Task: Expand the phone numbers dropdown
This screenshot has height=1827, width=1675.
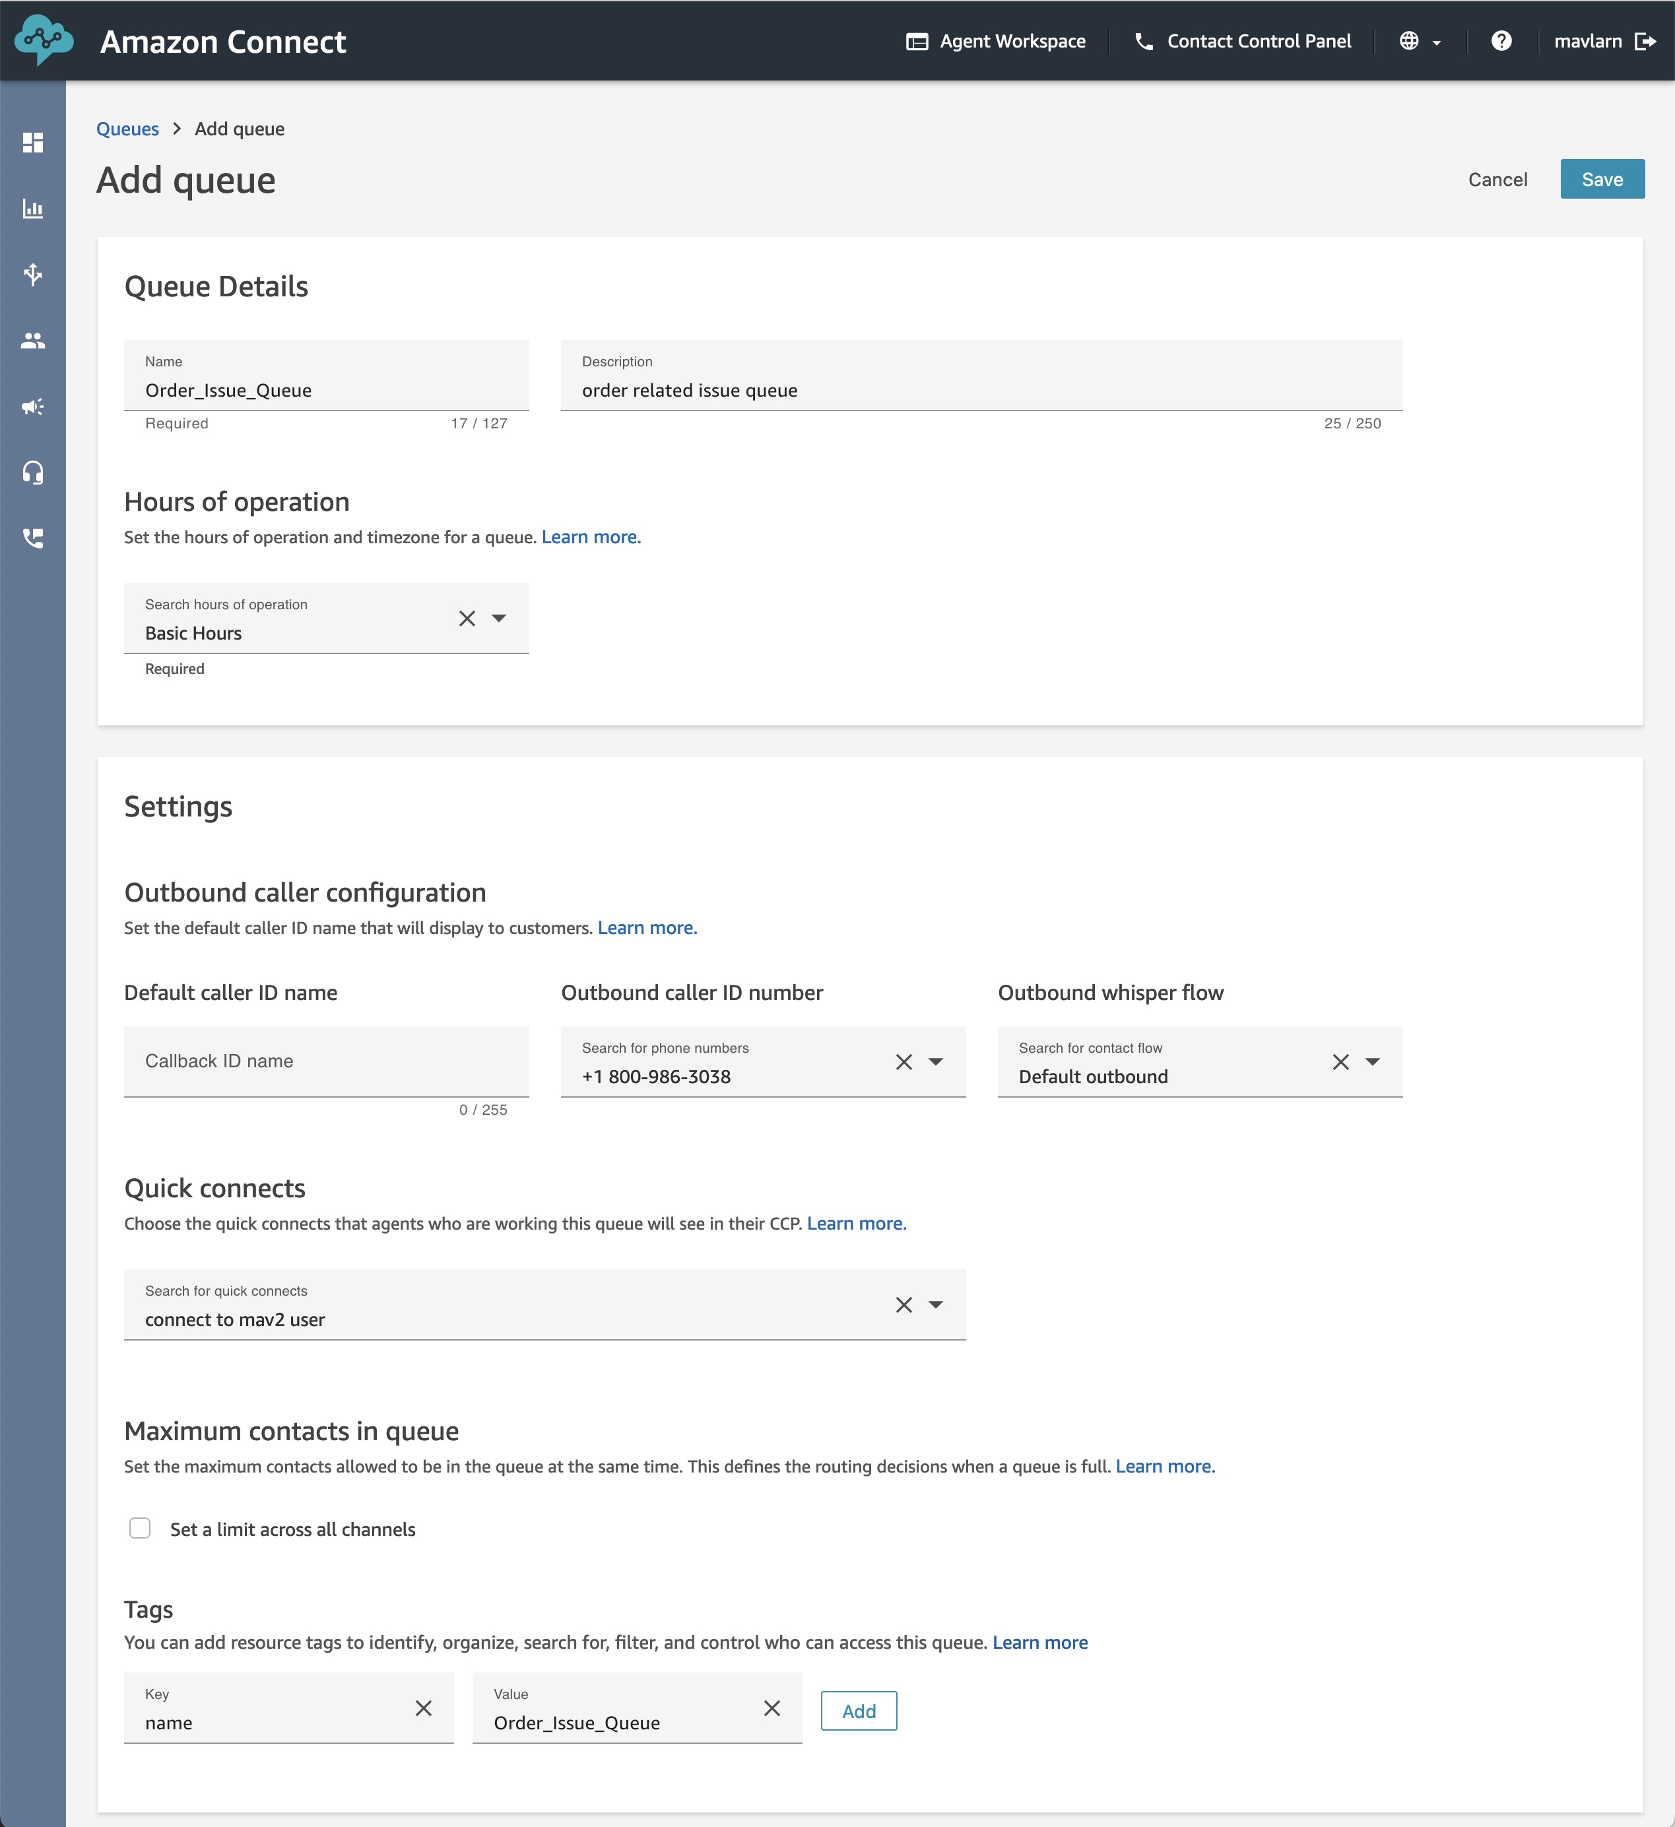Action: tap(936, 1061)
